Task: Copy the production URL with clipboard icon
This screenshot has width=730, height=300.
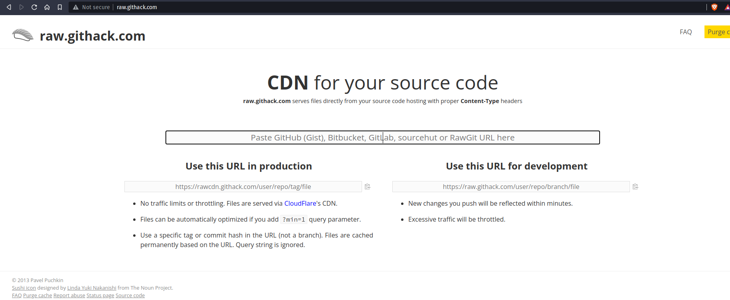Action: click(368, 187)
